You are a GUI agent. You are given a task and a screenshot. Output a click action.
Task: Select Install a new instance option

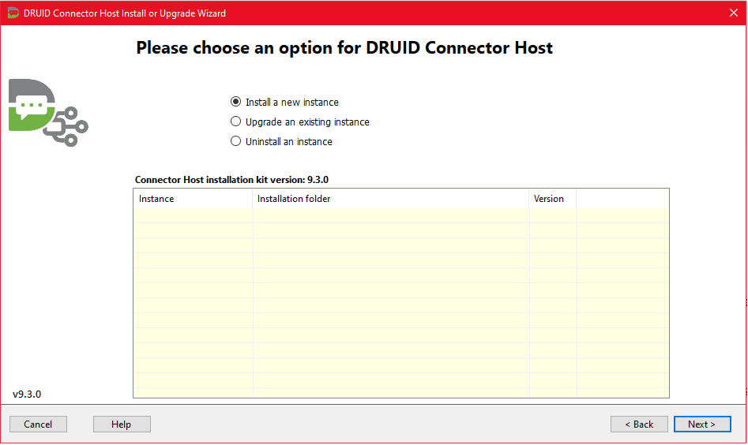point(235,103)
